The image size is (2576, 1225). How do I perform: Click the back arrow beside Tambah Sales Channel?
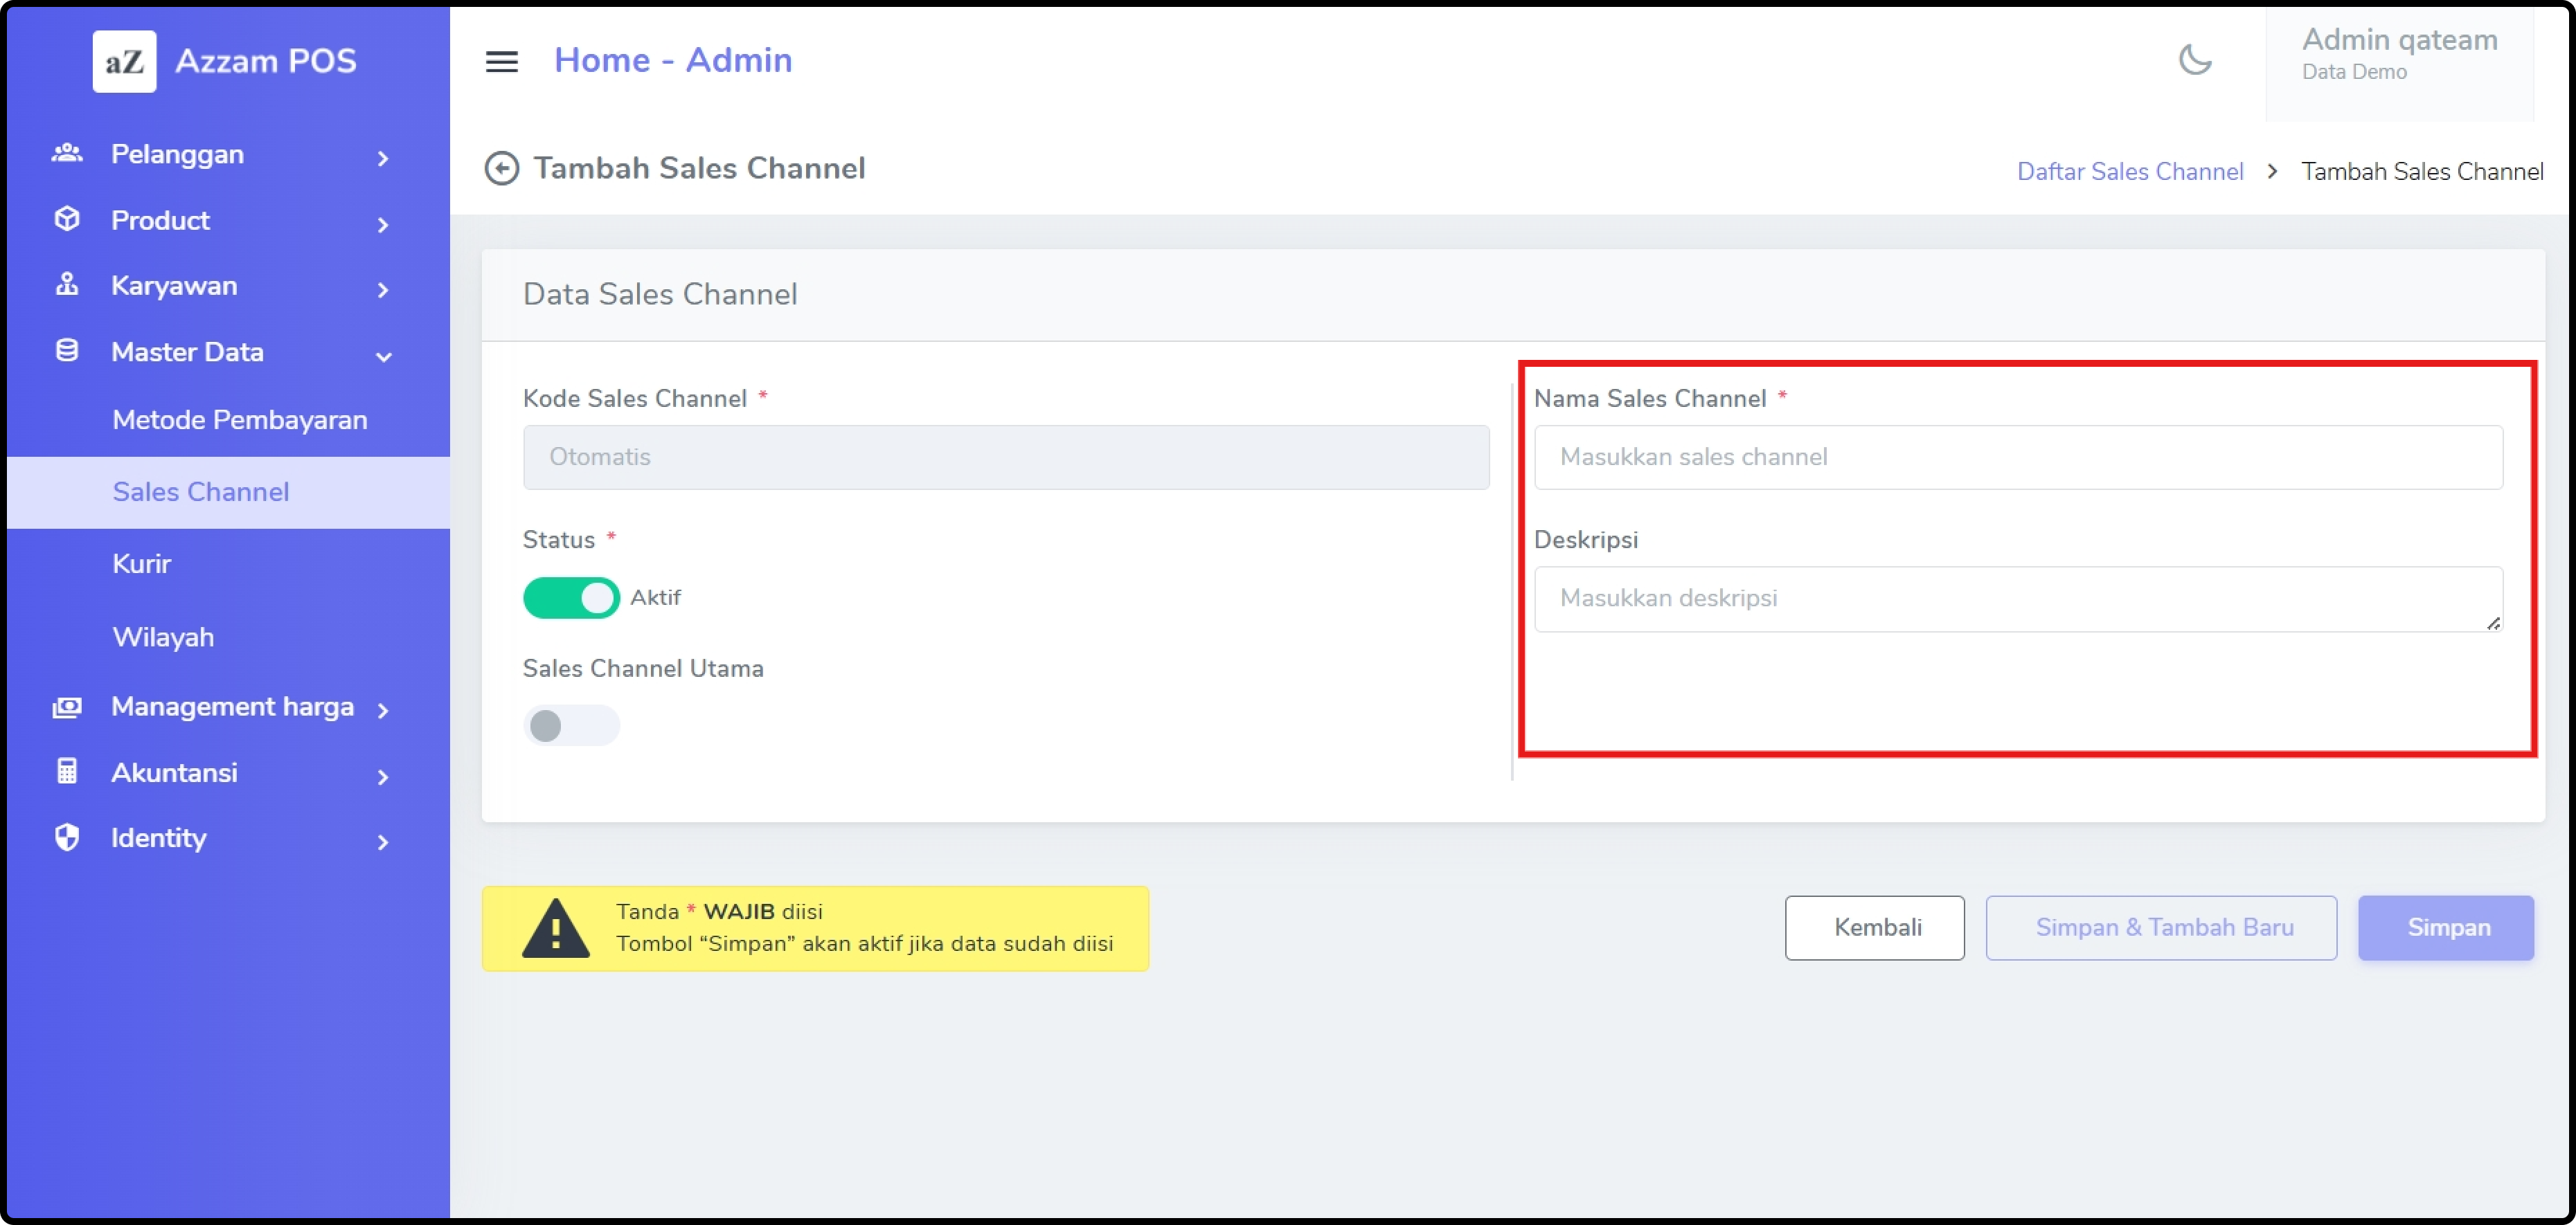[501, 168]
